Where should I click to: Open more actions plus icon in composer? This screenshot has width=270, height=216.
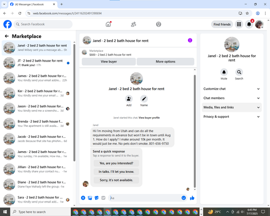tap(83, 198)
